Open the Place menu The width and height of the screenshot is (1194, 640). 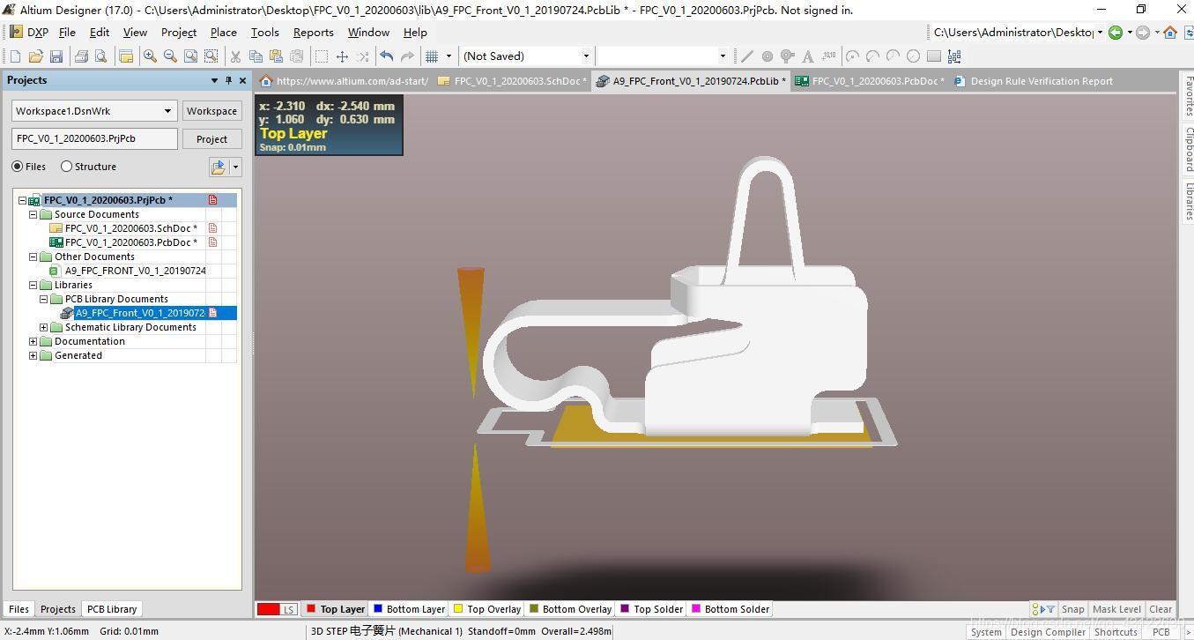(x=223, y=33)
